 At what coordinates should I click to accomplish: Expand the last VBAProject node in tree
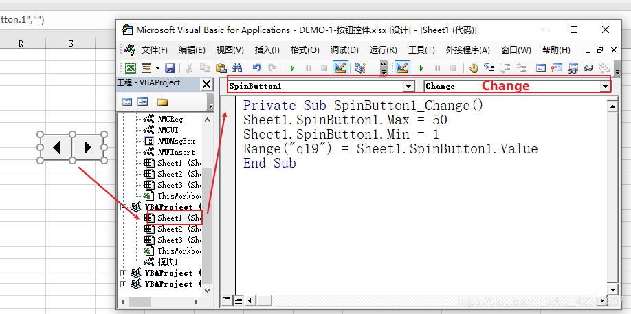[123, 284]
